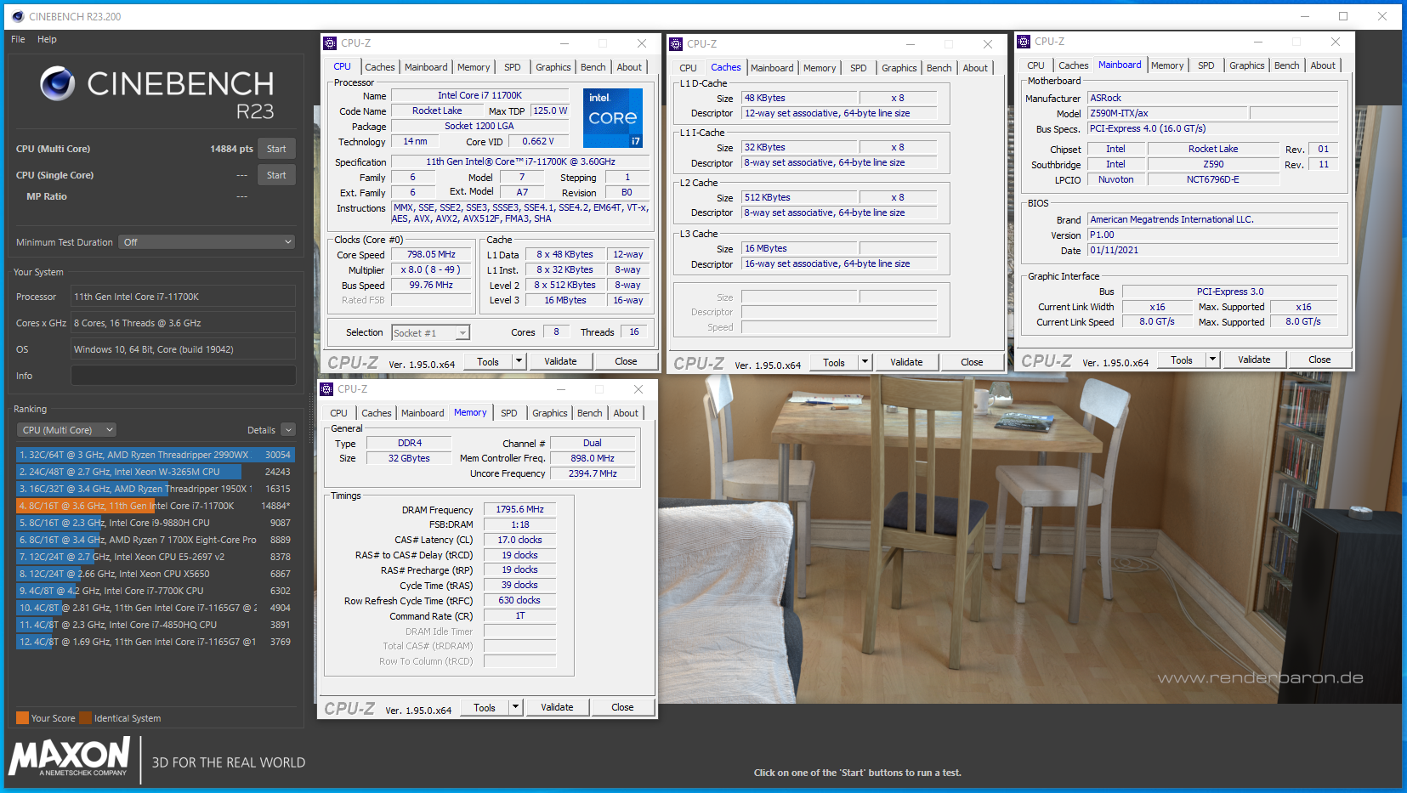Open Tools dropdown arrow in the CPU-Z Motherboard window
This screenshot has width=1407, height=793.
coord(1212,360)
